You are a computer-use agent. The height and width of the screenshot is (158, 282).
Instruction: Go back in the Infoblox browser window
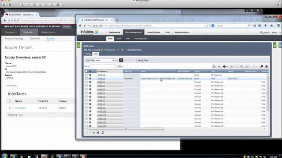click(x=80, y=25)
